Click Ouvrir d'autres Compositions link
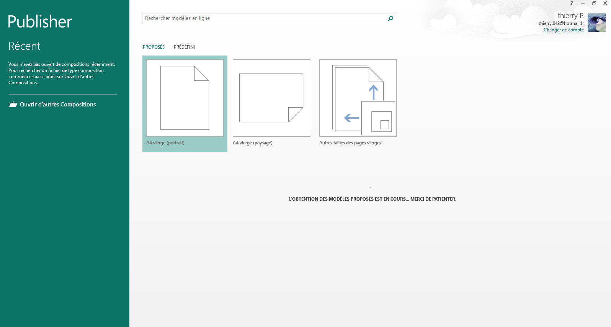 point(58,105)
